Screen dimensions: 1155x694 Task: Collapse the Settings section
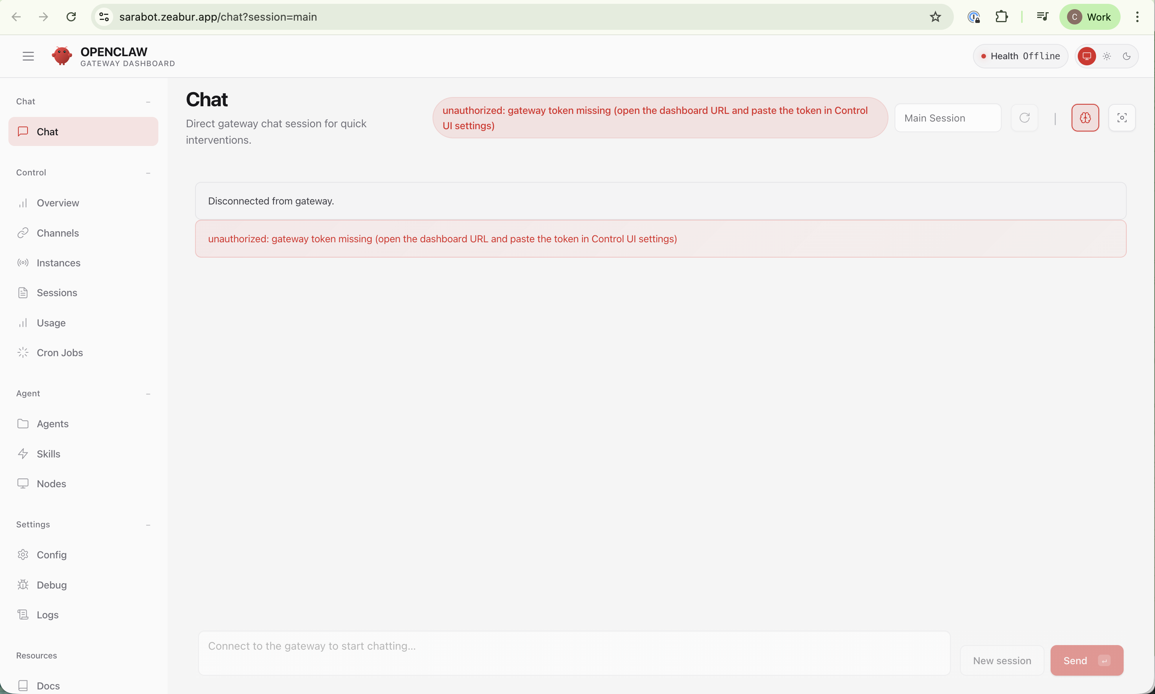pos(148,524)
